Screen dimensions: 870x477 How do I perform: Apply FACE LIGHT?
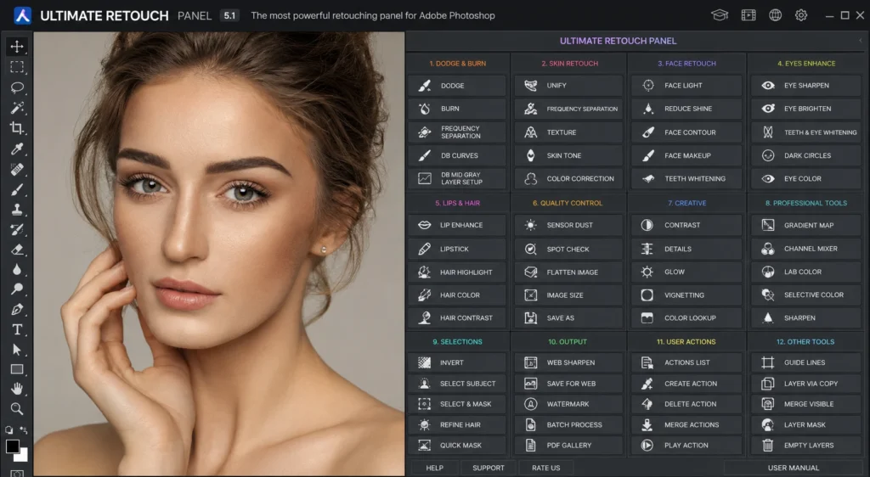[x=686, y=86]
